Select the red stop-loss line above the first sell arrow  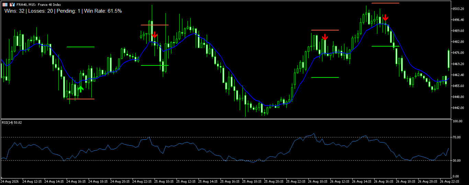point(155,25)
